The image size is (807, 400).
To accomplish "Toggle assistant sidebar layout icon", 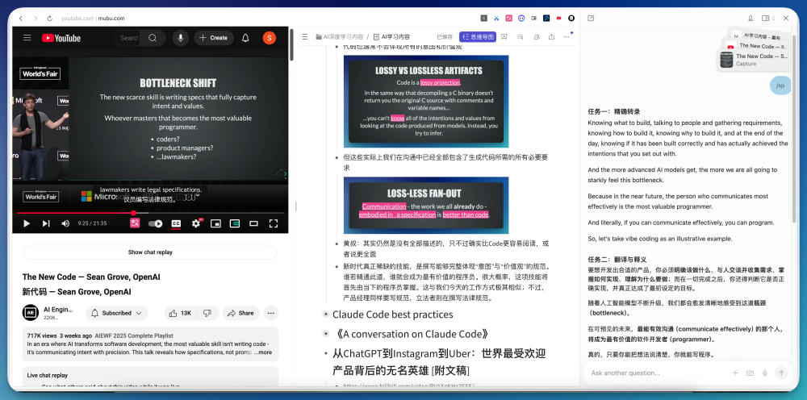I will click(765, 18).
